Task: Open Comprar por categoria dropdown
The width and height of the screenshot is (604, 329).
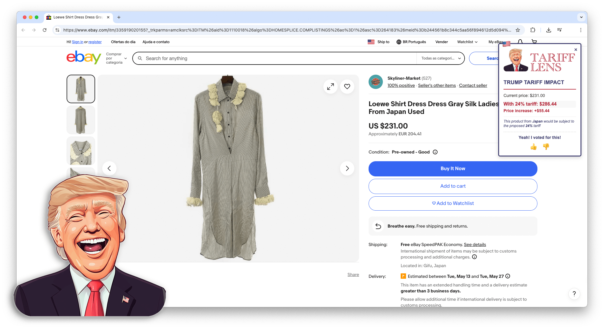Action: [x=117, y=58]
